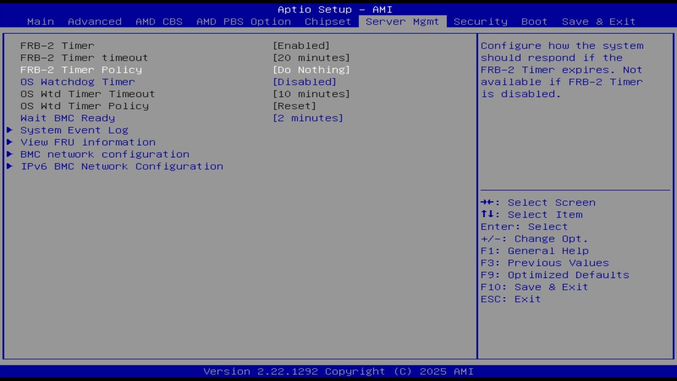Select the OS Wtd Timer Timeout label
This screenshot has height=381, width=677.
coord(88,94)
